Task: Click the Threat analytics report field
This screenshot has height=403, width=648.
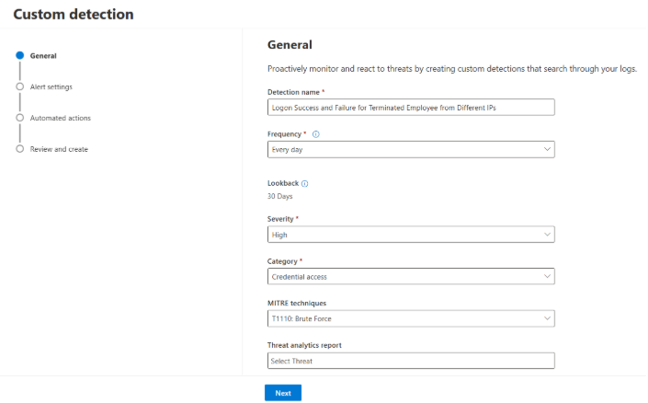Action: point(411,361)
